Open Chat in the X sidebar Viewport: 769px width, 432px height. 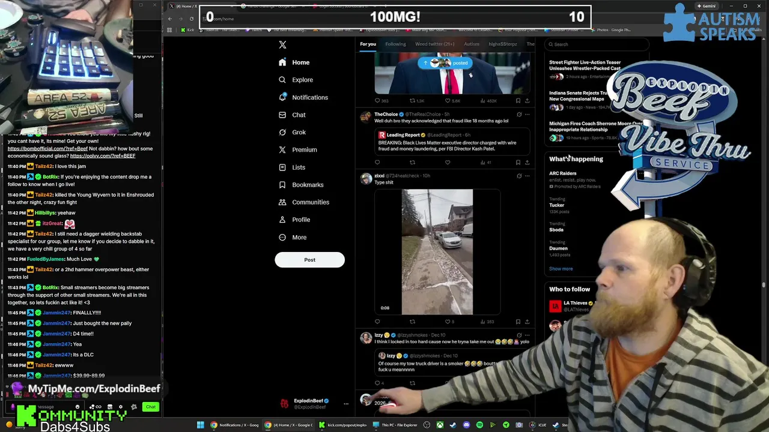(292, 115)
